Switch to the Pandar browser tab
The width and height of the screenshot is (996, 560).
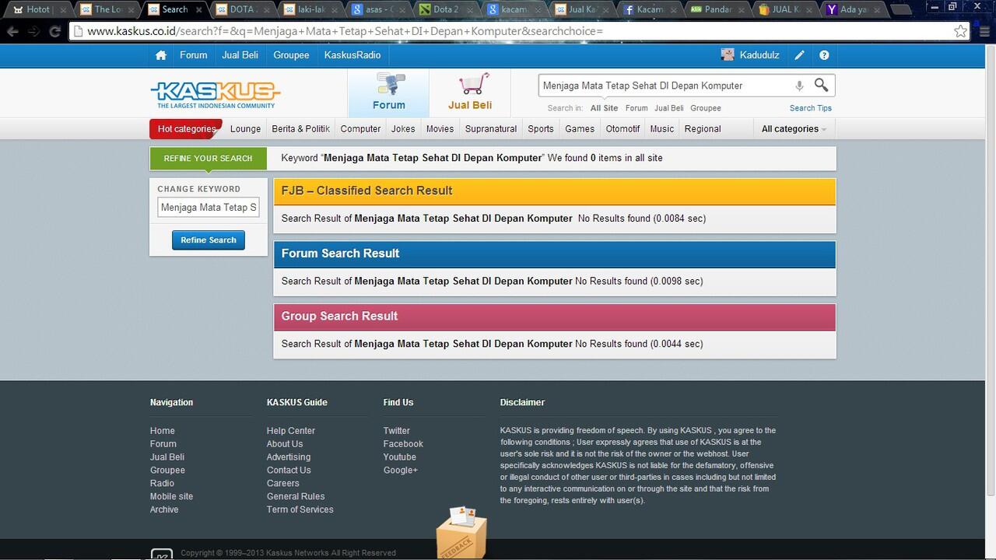click(718, 9)
